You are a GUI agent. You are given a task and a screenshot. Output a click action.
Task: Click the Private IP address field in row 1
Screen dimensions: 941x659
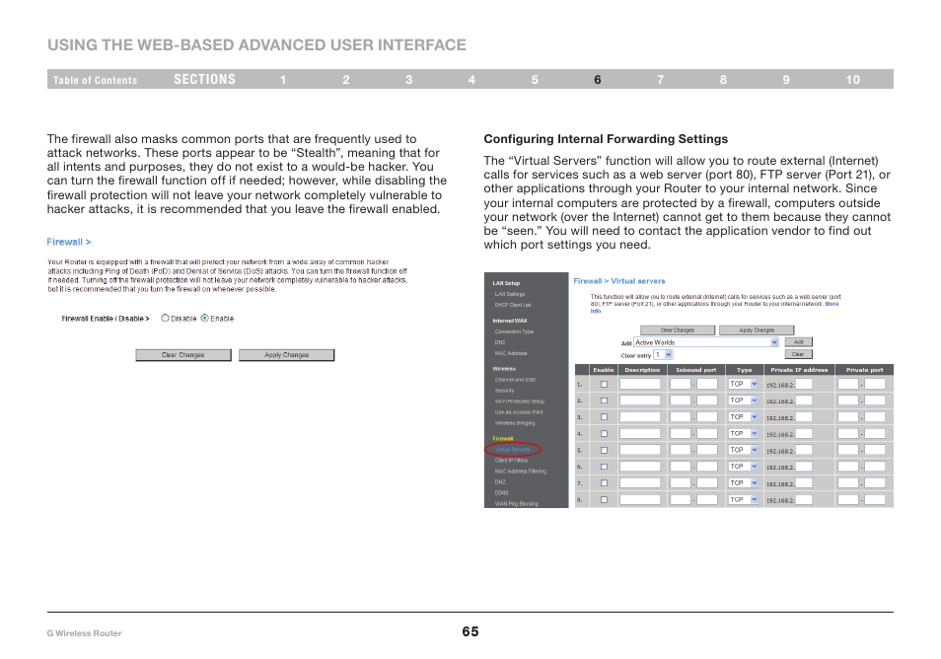[x=804, y=384]
